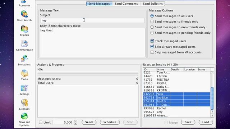This screenshot has width=230, height=129.
Task: Select user row 995622 amy
Action: [x=176, y=112]
